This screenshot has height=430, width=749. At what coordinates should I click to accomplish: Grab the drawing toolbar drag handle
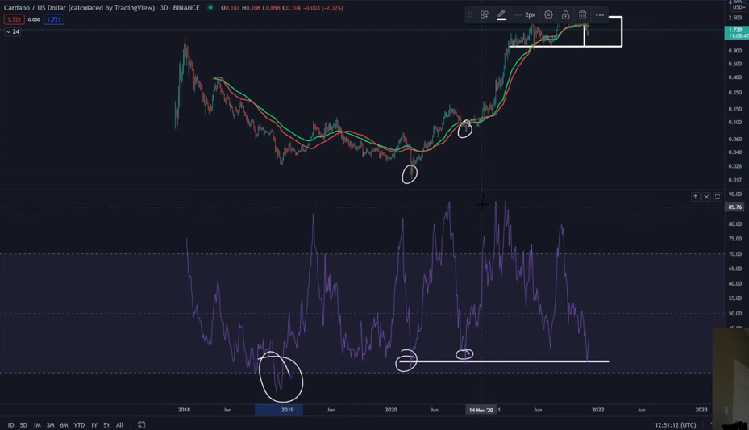(x=471, y=15)
